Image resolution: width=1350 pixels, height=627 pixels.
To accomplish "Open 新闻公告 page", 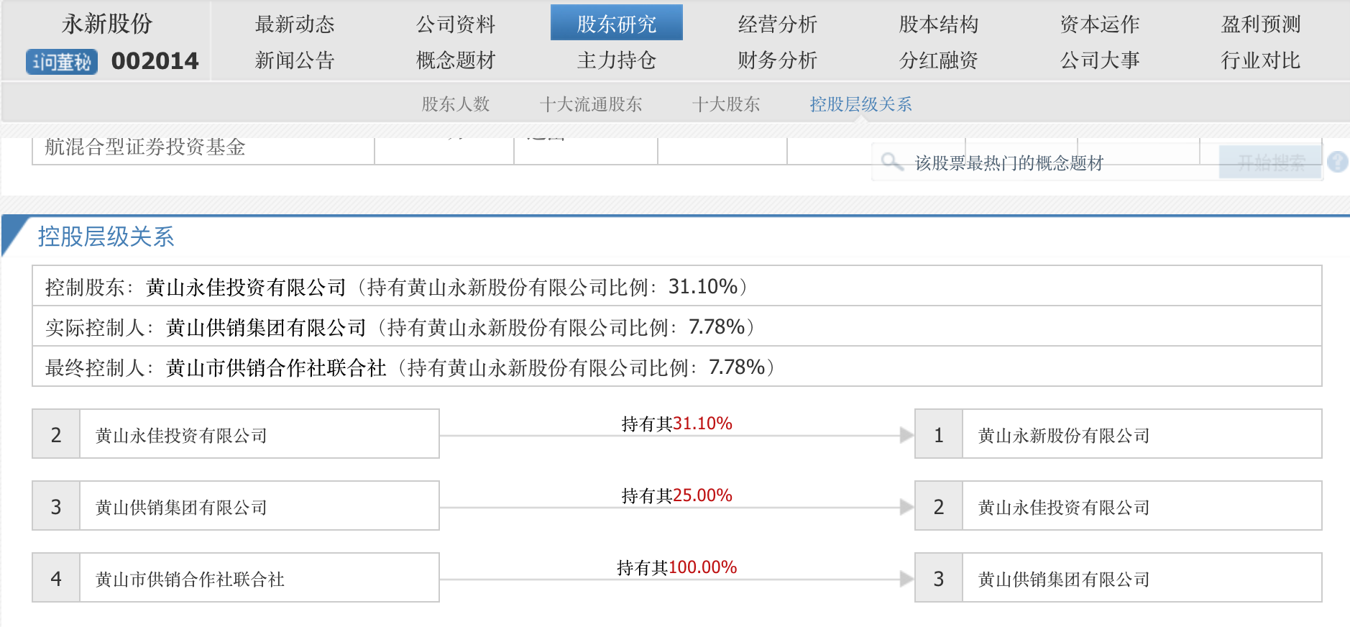I will point(295,60).
